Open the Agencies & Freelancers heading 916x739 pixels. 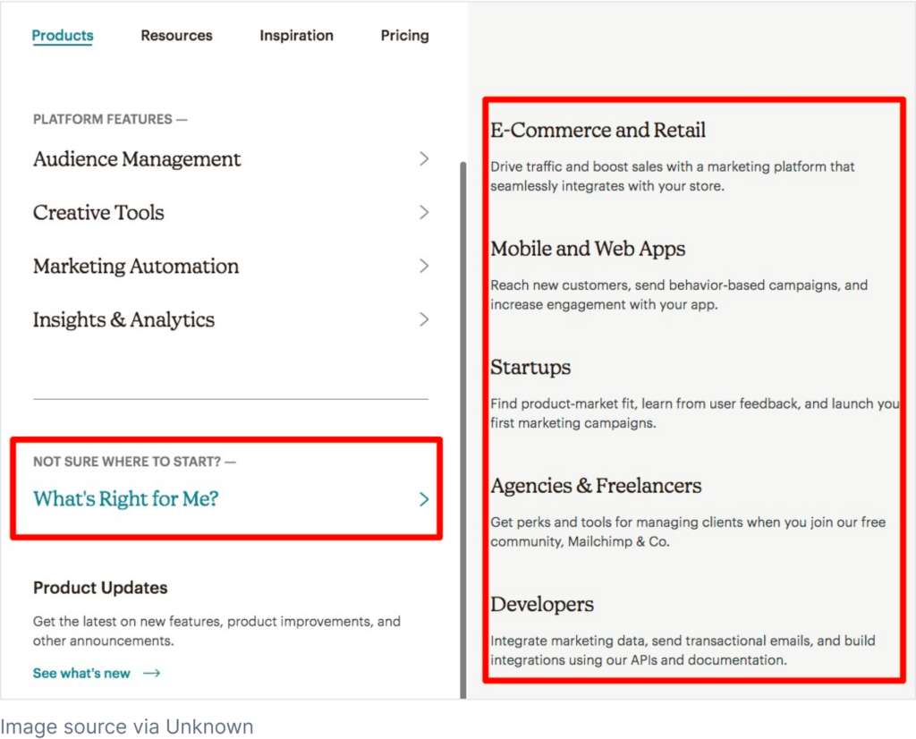(x=596, y=486)
